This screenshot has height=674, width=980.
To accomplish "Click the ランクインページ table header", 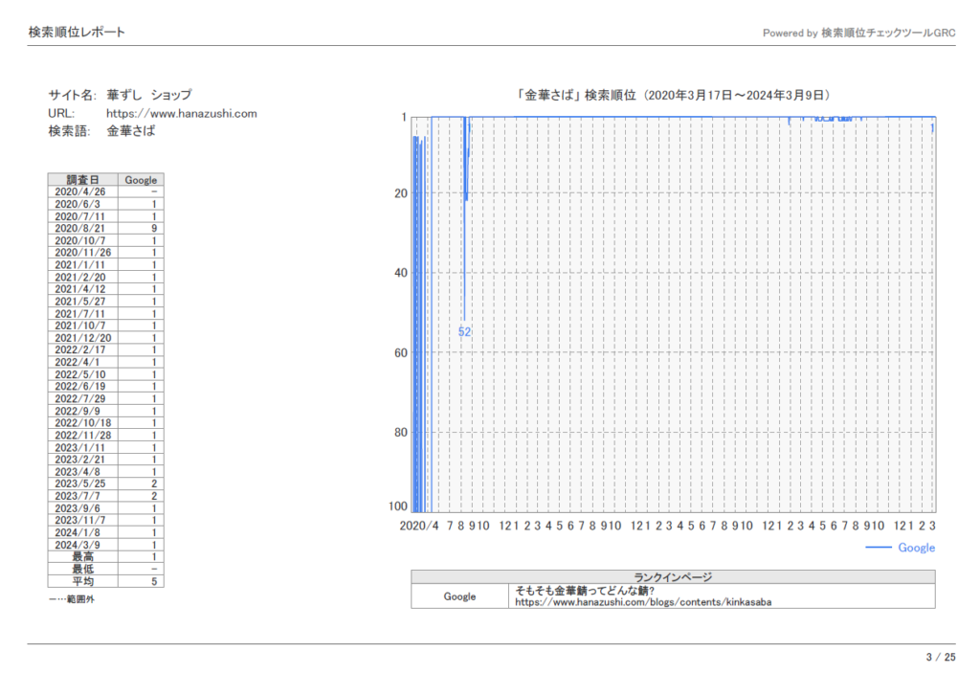I will (673, 577).
